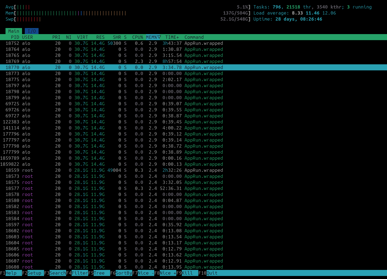Select root process row PID 18597

193,225
